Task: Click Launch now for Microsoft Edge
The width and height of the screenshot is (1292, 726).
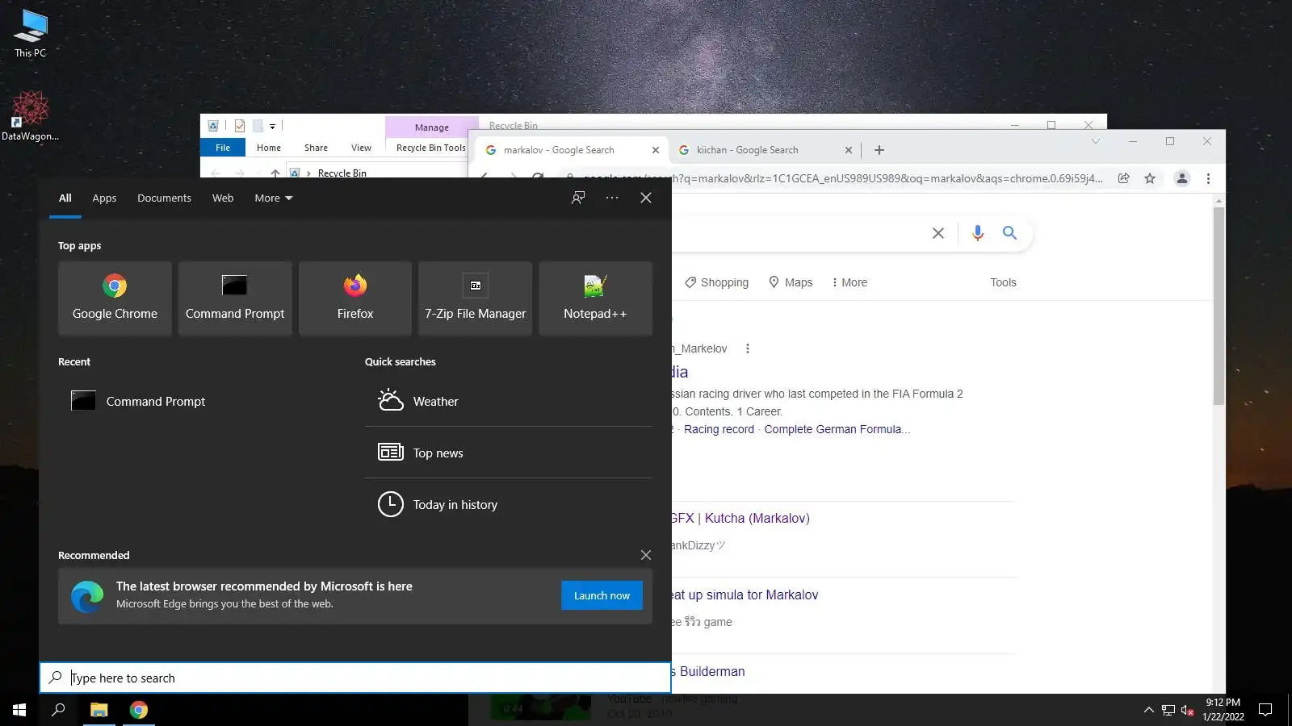Action: point(602,595)
